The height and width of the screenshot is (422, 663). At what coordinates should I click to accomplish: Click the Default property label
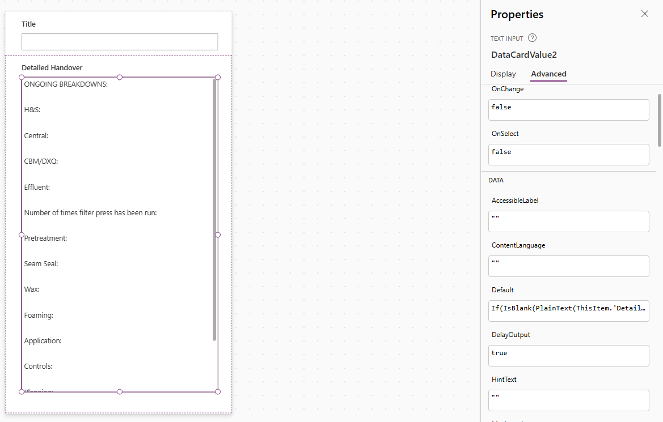click(502, 290)
